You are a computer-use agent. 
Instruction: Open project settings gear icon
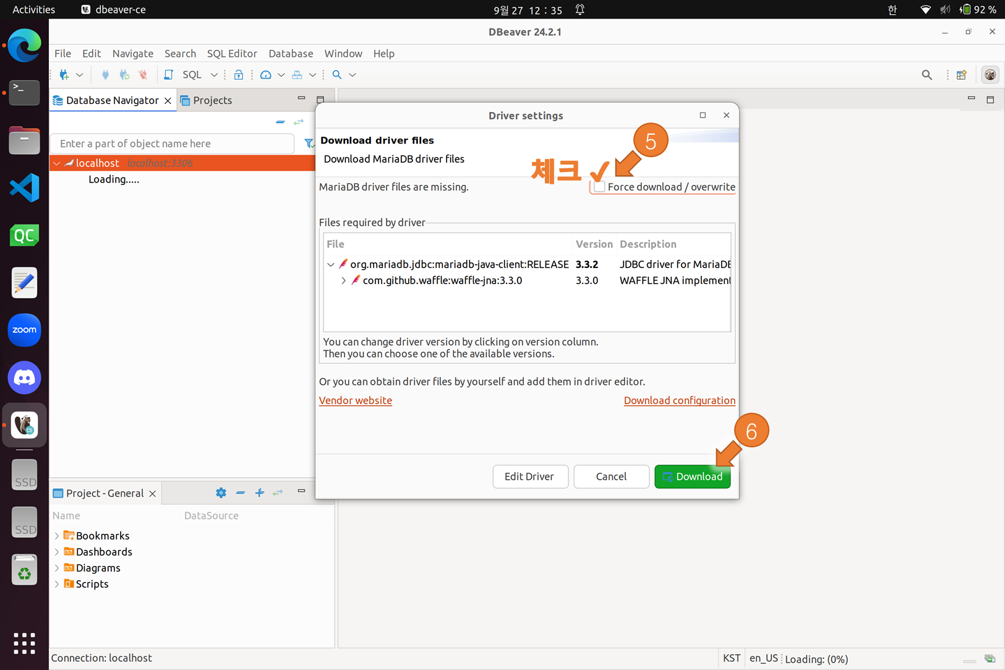221,493
